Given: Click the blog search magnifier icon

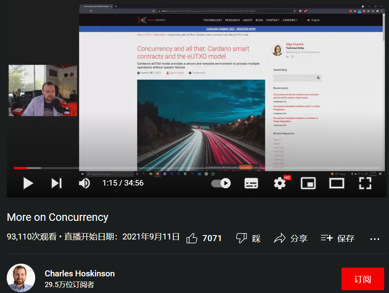Looking at the screenshot, I should (318, 78).
